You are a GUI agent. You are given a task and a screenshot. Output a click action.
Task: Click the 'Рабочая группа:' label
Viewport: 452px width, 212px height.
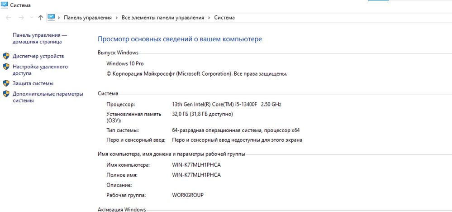(x=126, y=195)
